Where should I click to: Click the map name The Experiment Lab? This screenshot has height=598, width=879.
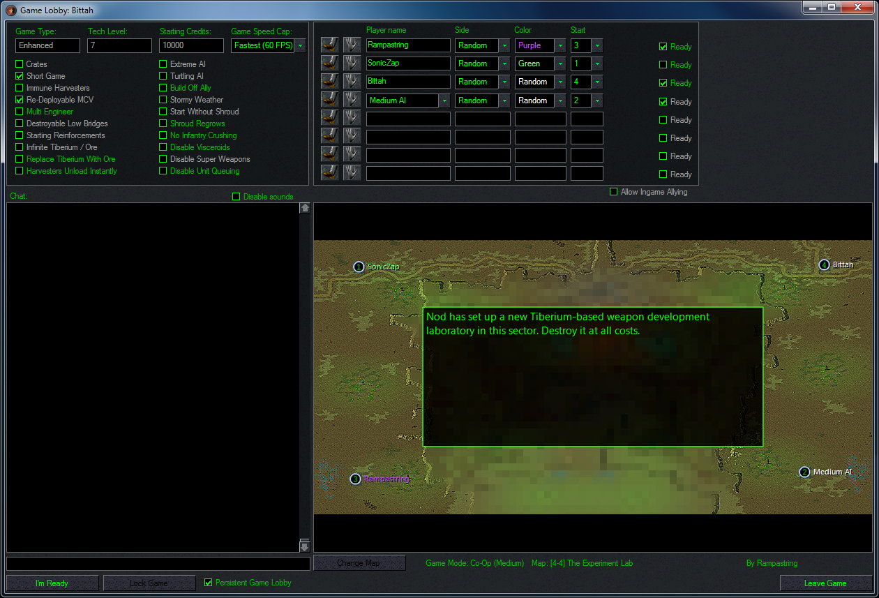pyautogui.click(x=582, y=563)
